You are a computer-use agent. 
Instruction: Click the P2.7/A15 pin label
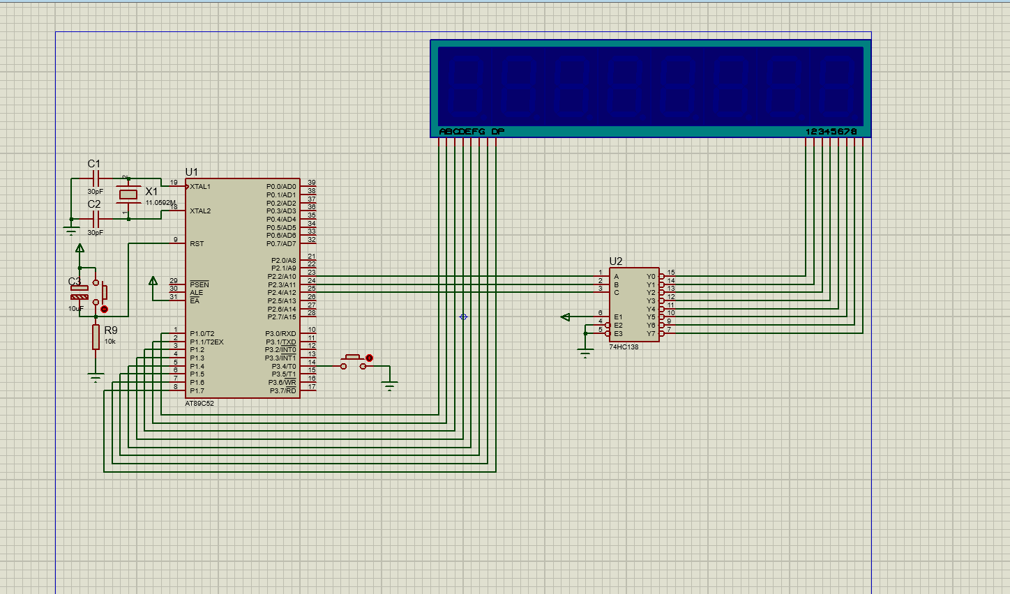282,317
